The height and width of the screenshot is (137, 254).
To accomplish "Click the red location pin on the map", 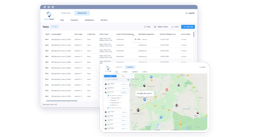I will (x=167, y=89).
